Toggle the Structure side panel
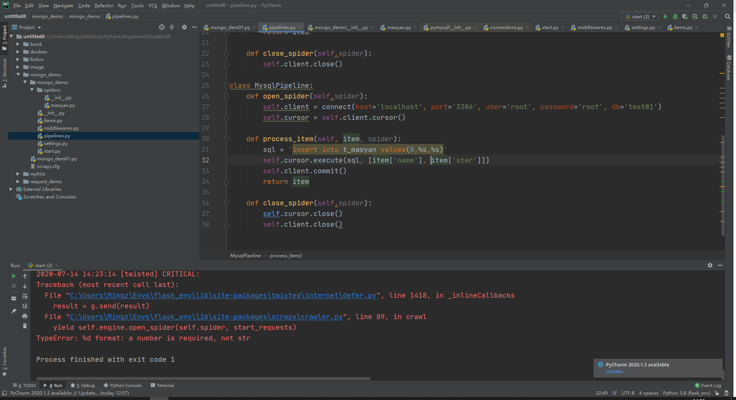Screen dimensions: 736x400 pos(5,73)
